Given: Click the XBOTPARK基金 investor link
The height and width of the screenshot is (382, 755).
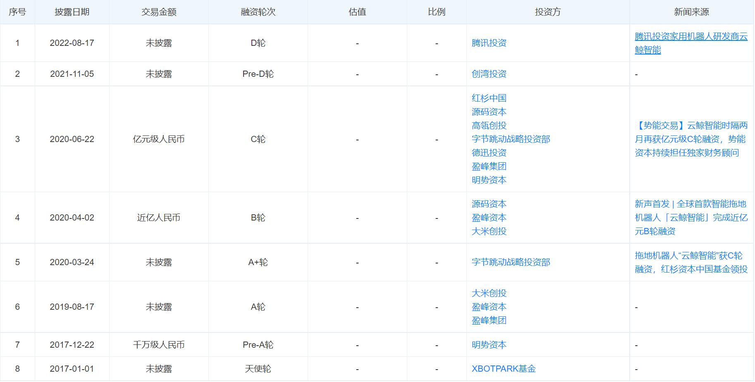Looking at the screenshot, I should (x=504, y=369).
